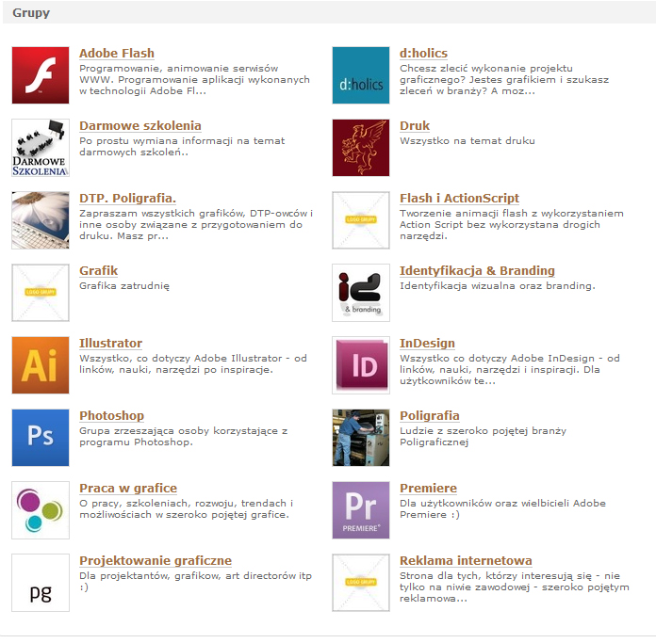
Task: Click the Grupy section header
Action: click(31, 13)
